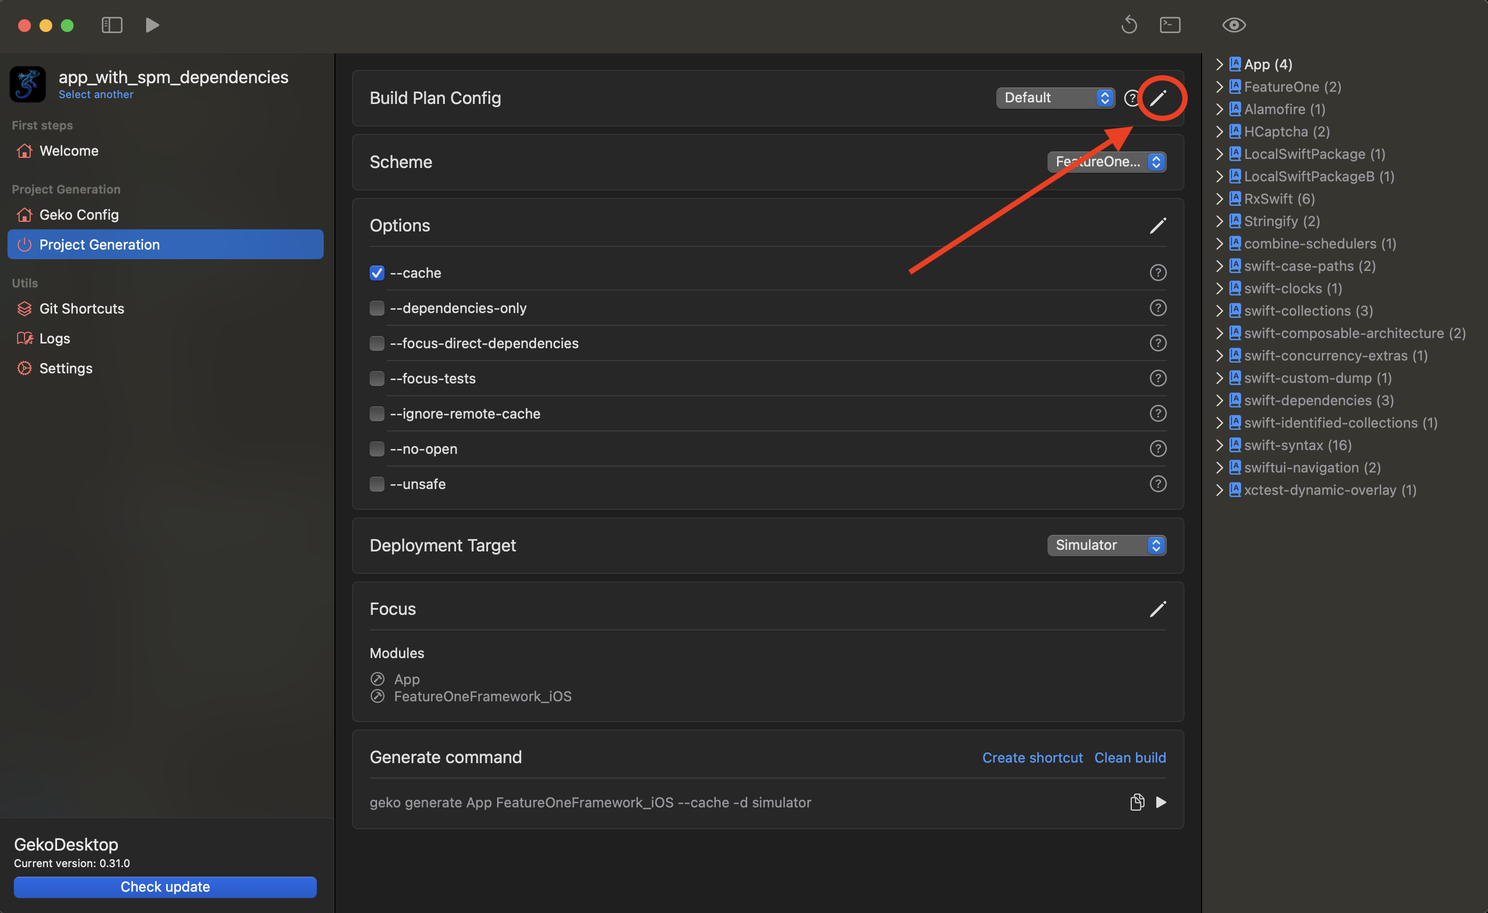Click the refresh arrow in toolbar
Screen dimensions: 1488x913
1129,25
